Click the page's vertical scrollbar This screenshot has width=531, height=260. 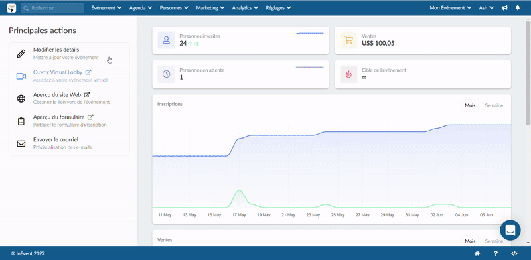tap(528, 73)
